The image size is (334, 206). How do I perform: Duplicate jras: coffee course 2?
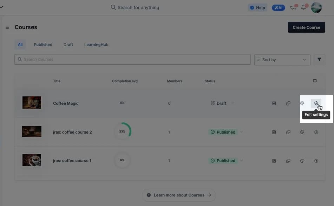click(x=288, y=132)
